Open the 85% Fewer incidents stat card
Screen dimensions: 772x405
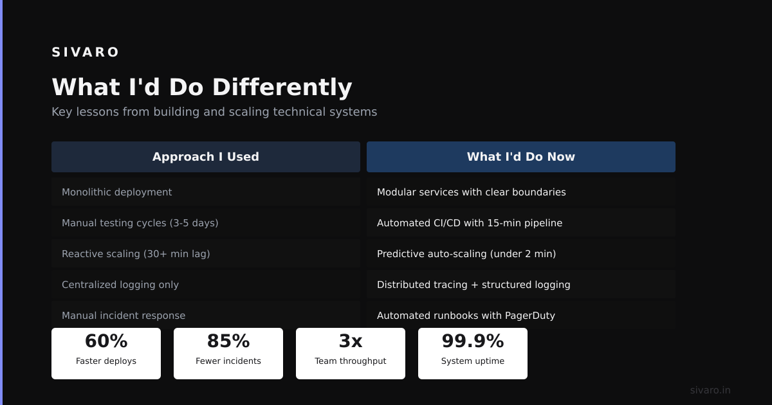(x=228, y=354)
